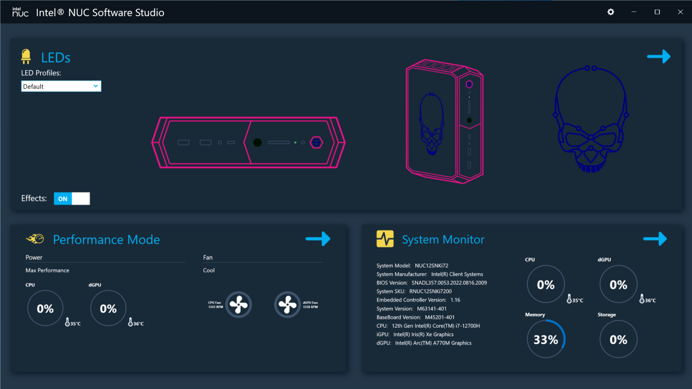Click the Storage 0% usage gauge

[618, 339]
